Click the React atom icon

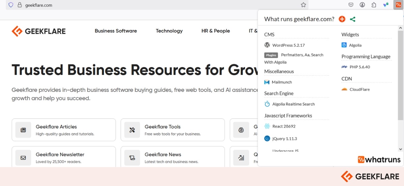click(267, 126)
